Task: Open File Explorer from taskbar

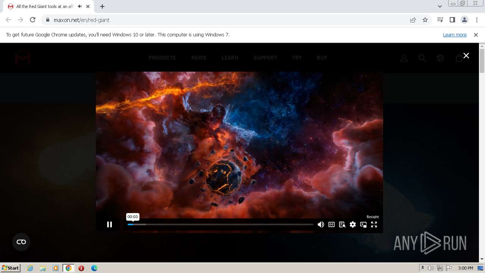Action: click(x=43, y=268)
